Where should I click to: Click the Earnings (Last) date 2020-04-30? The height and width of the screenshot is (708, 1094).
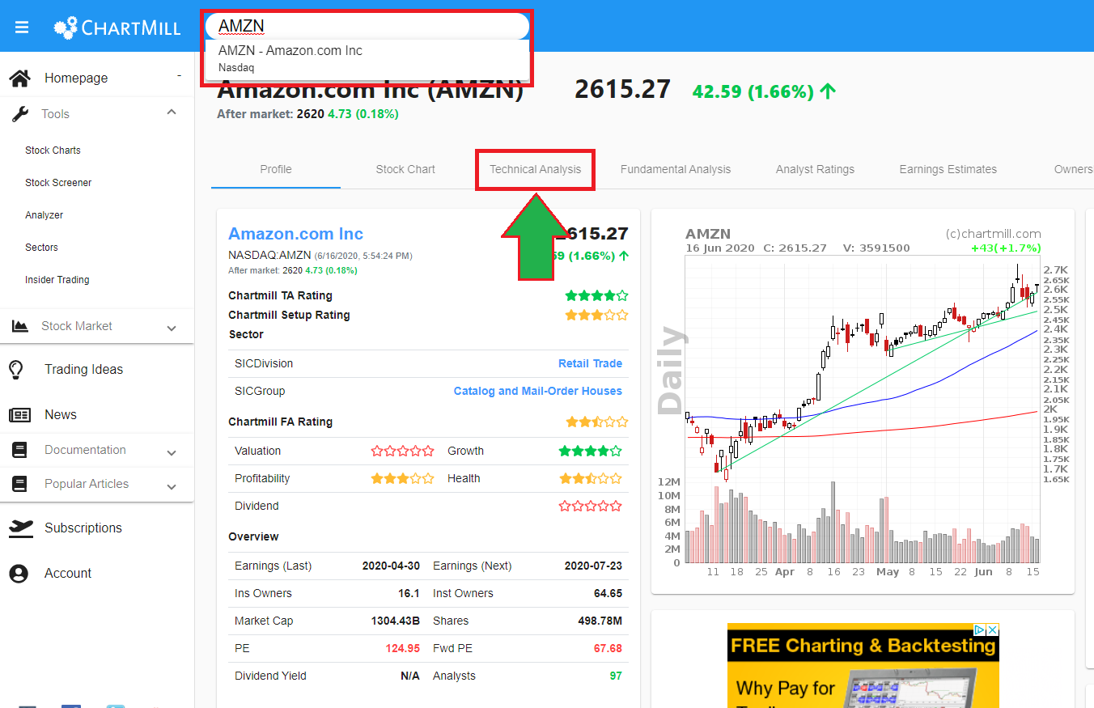(x=391, y=566)
